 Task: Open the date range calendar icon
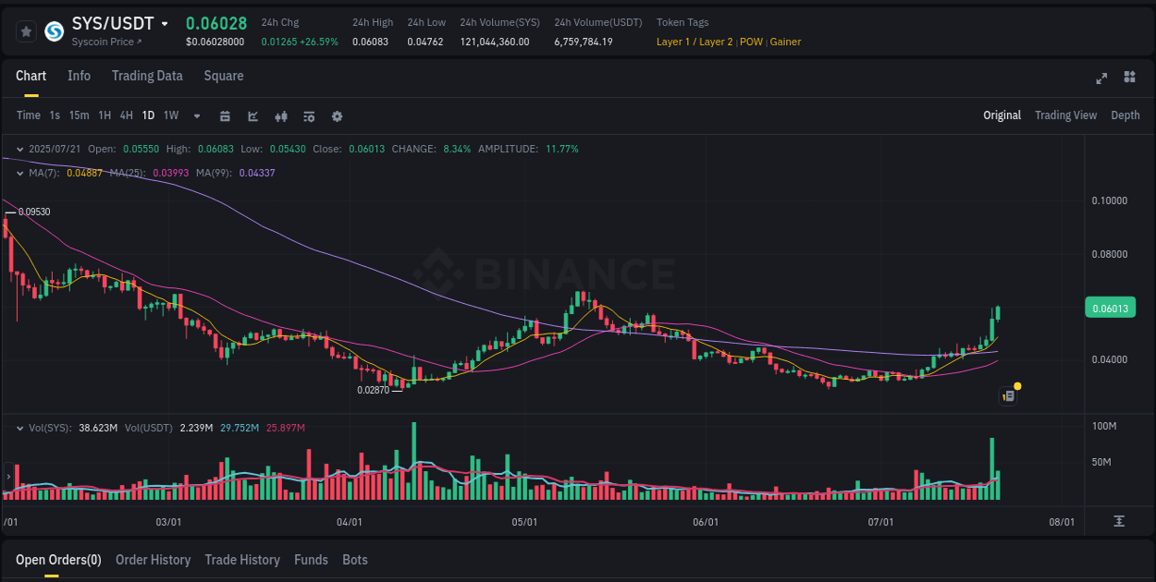point(225,116)
